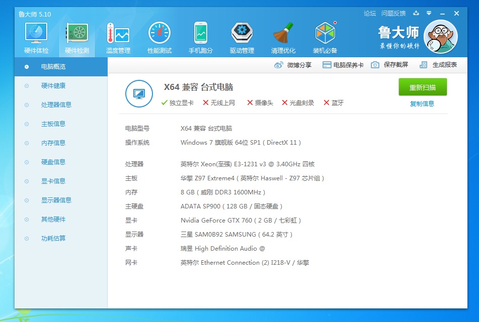Click the Windows 7 旗舰版 operating system value
The width and height of the screenshot is (479, 322).
tap(241, 142)
